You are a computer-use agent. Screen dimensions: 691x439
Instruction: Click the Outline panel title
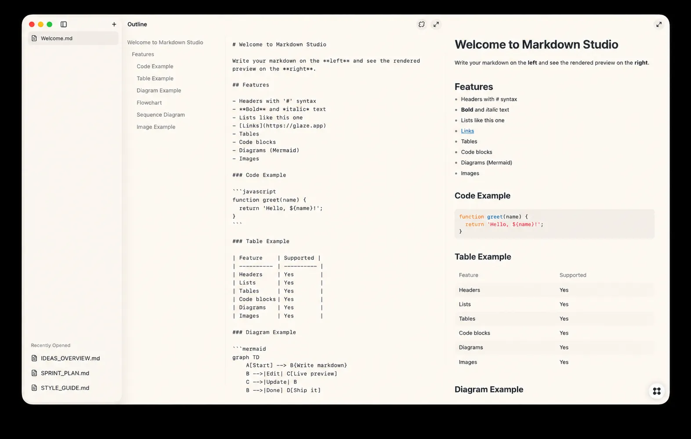pos(137,24)
